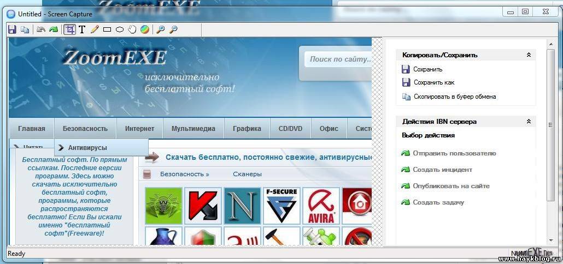Click the small red icon before Безопасность »

(146, 175)
